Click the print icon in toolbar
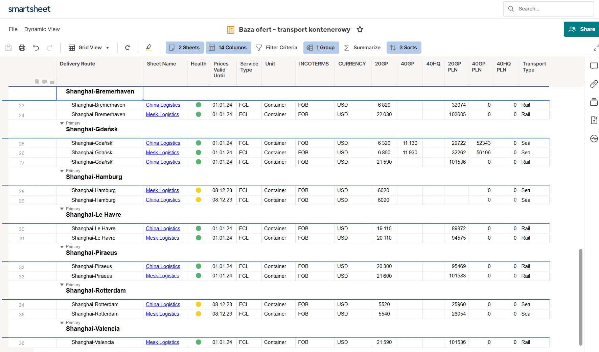Image resolution: width=599 pixels, height=352 pixels. click(22, 48)
